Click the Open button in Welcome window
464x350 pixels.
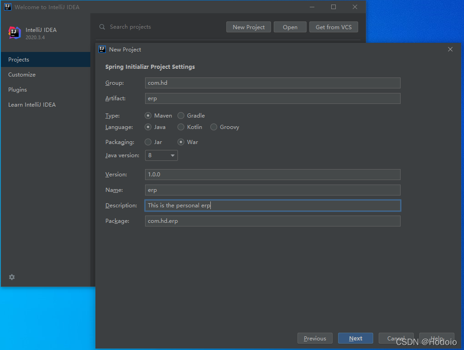coord(290,27)
